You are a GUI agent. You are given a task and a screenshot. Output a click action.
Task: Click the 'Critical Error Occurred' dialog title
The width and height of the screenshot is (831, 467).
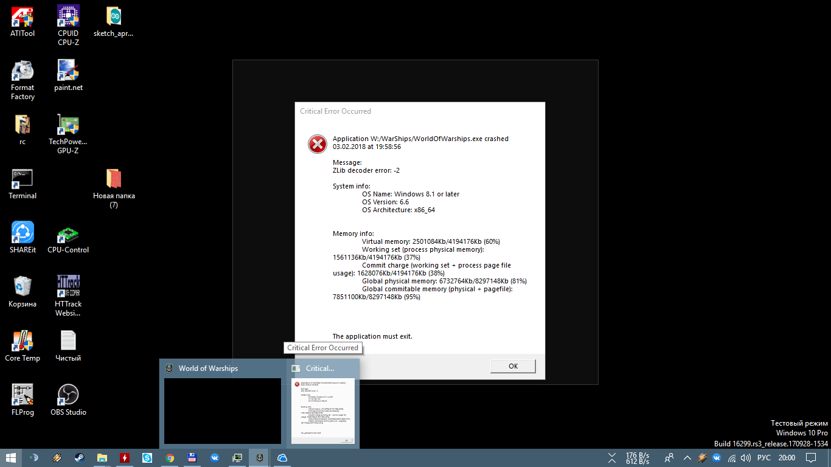tap(335, 111)
